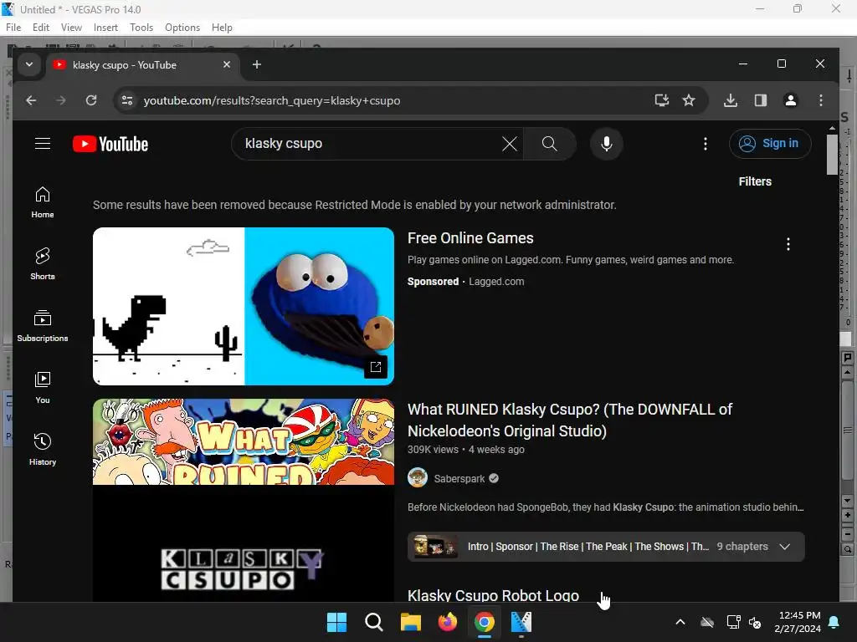Open History in sidebar

click(x=43, y=449)
